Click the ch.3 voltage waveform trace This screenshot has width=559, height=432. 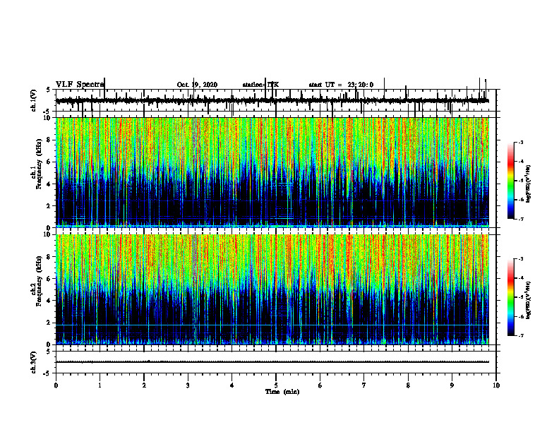[272, 362]
